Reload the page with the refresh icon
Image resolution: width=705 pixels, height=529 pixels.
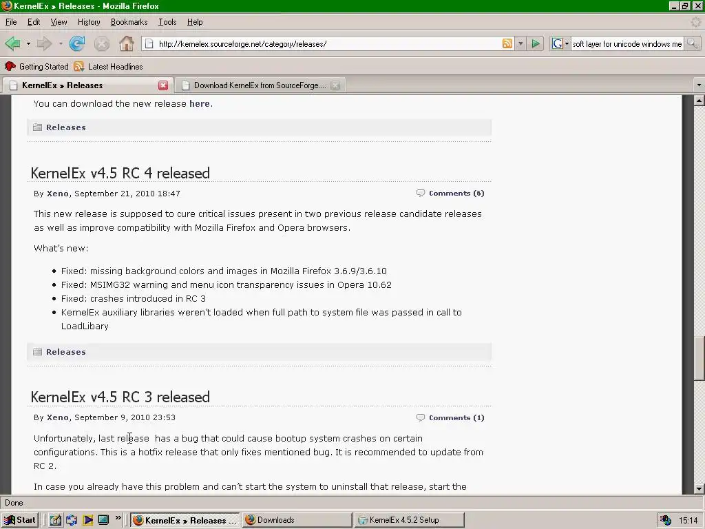tap(77, 43)
